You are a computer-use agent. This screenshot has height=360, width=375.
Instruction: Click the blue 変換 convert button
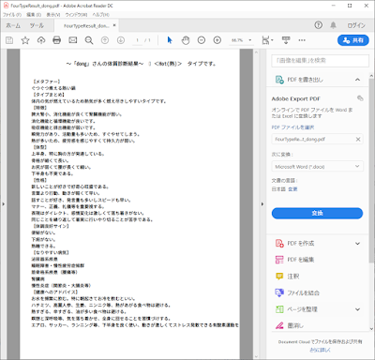[x=317, y=213]
